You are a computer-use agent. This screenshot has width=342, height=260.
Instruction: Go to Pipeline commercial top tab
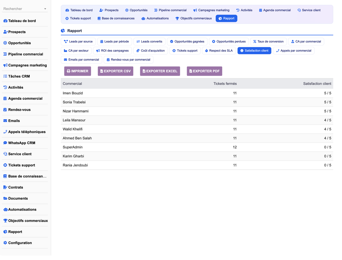click(170, 10)
